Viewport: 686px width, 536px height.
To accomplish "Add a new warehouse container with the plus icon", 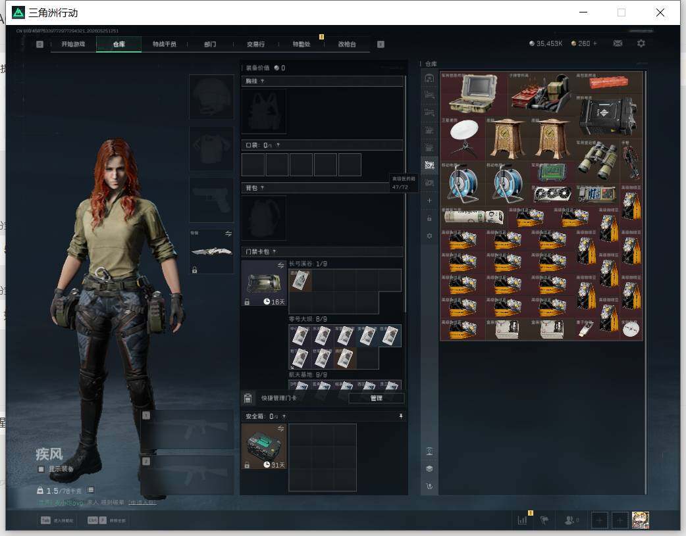I will (x=430, y=200).
